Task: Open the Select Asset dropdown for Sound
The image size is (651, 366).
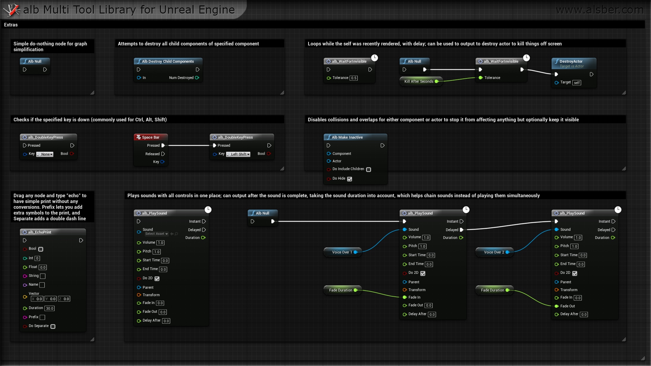Action: tap(157, 234)
